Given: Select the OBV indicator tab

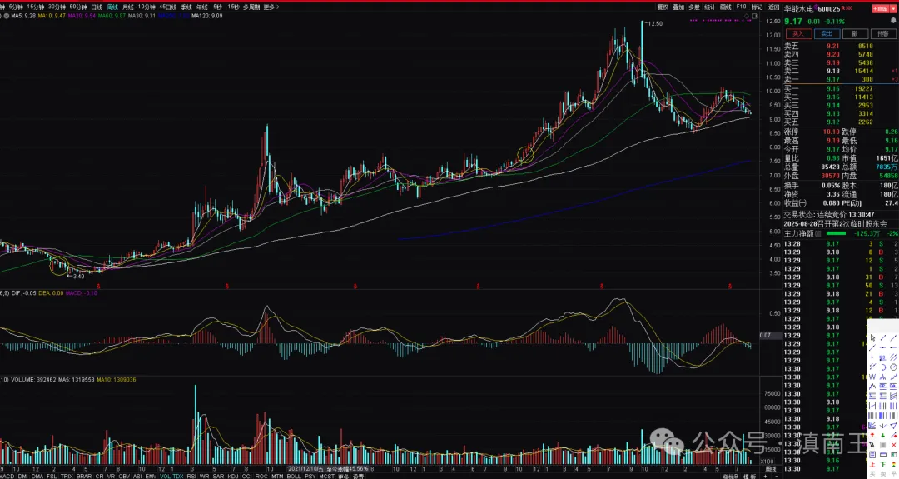Looking at the screenshot, I should pos(124,477).
